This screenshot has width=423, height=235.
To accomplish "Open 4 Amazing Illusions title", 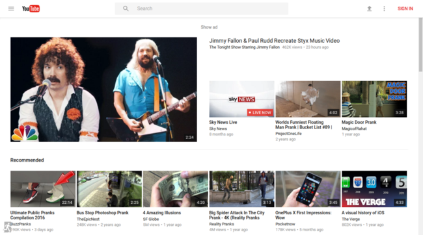I will pyautogui.click(x=162, y=213).
